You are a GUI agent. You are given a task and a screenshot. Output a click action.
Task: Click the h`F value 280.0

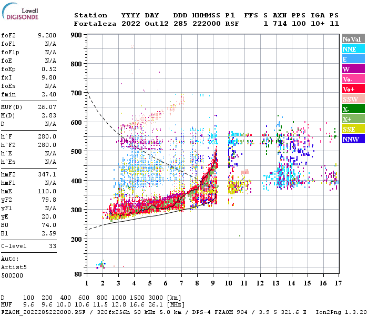(47, 136)
